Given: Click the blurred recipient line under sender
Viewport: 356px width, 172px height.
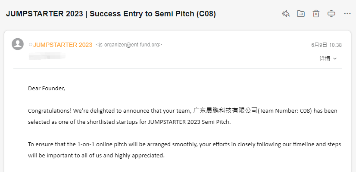Looking at the screenshot, I should tap(47, 56).
